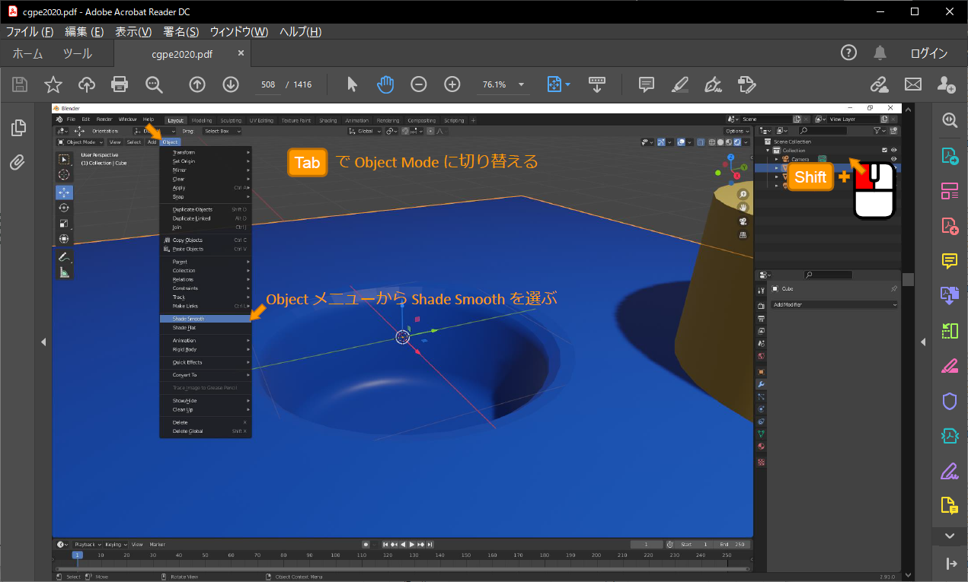Click the vertical scrollbar thumb
Screen dimensions: 968x582
coord(908,279)
